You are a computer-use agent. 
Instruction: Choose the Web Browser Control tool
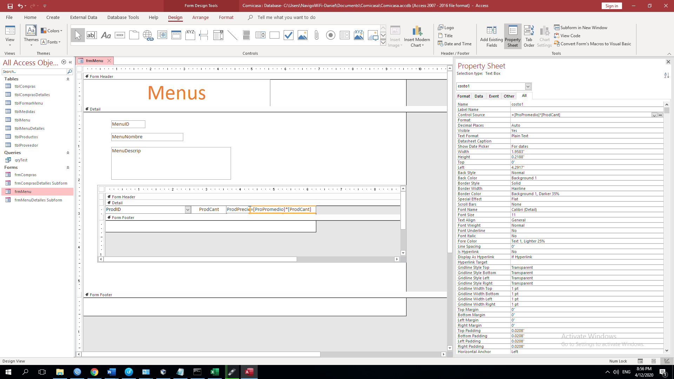click(162, 35)
